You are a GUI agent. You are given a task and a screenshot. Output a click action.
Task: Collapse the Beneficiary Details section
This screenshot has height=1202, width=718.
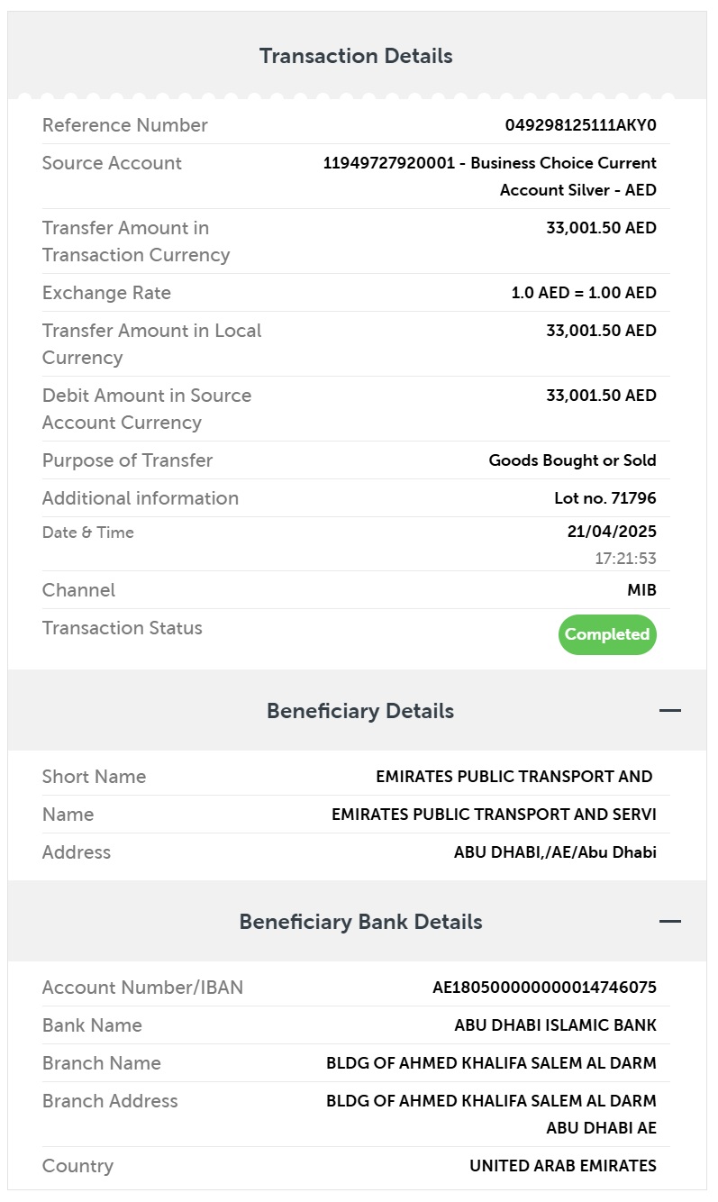tap(669, 711)
